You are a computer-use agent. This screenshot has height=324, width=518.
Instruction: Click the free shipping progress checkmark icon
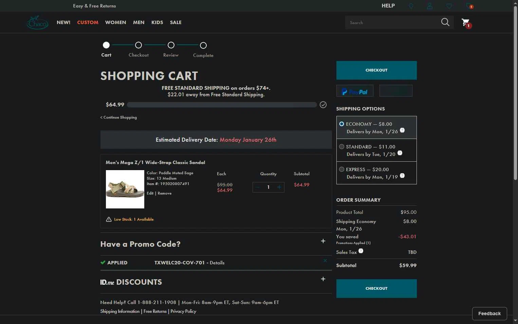click(x=323, y=105)
